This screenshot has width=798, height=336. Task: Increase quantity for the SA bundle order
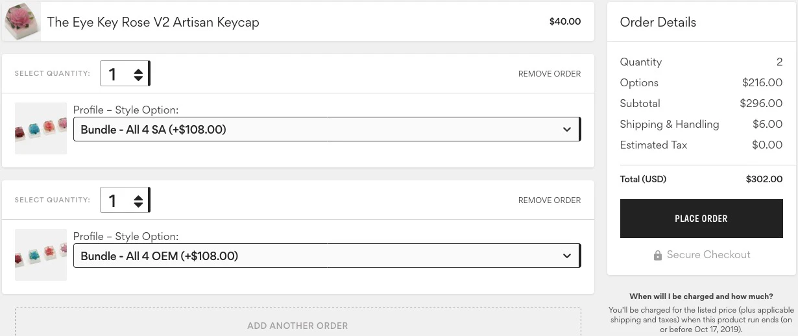pos(138,69)
